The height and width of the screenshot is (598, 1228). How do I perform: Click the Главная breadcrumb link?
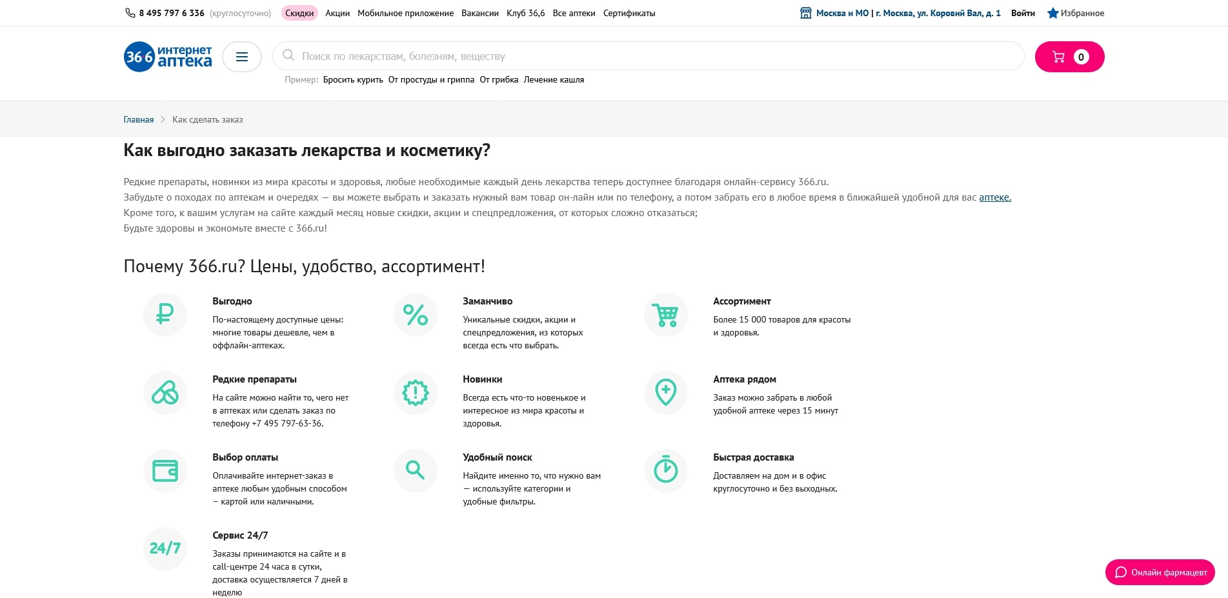coord(139,119)
